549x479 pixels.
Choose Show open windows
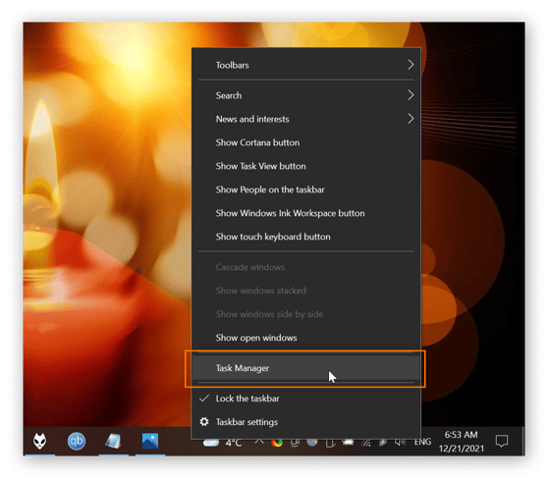click(306, 338)
